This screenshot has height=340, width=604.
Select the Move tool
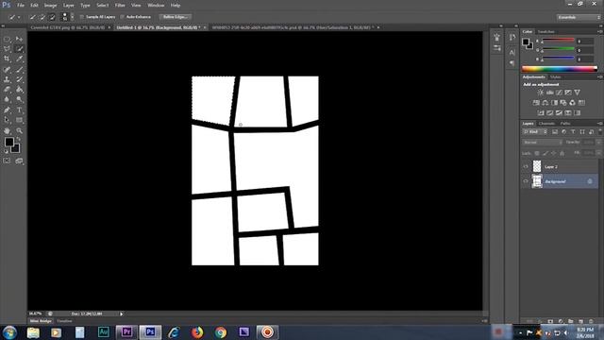19,39
